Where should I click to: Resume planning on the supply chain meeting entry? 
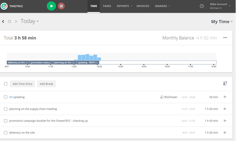click(x=225, y=109)
